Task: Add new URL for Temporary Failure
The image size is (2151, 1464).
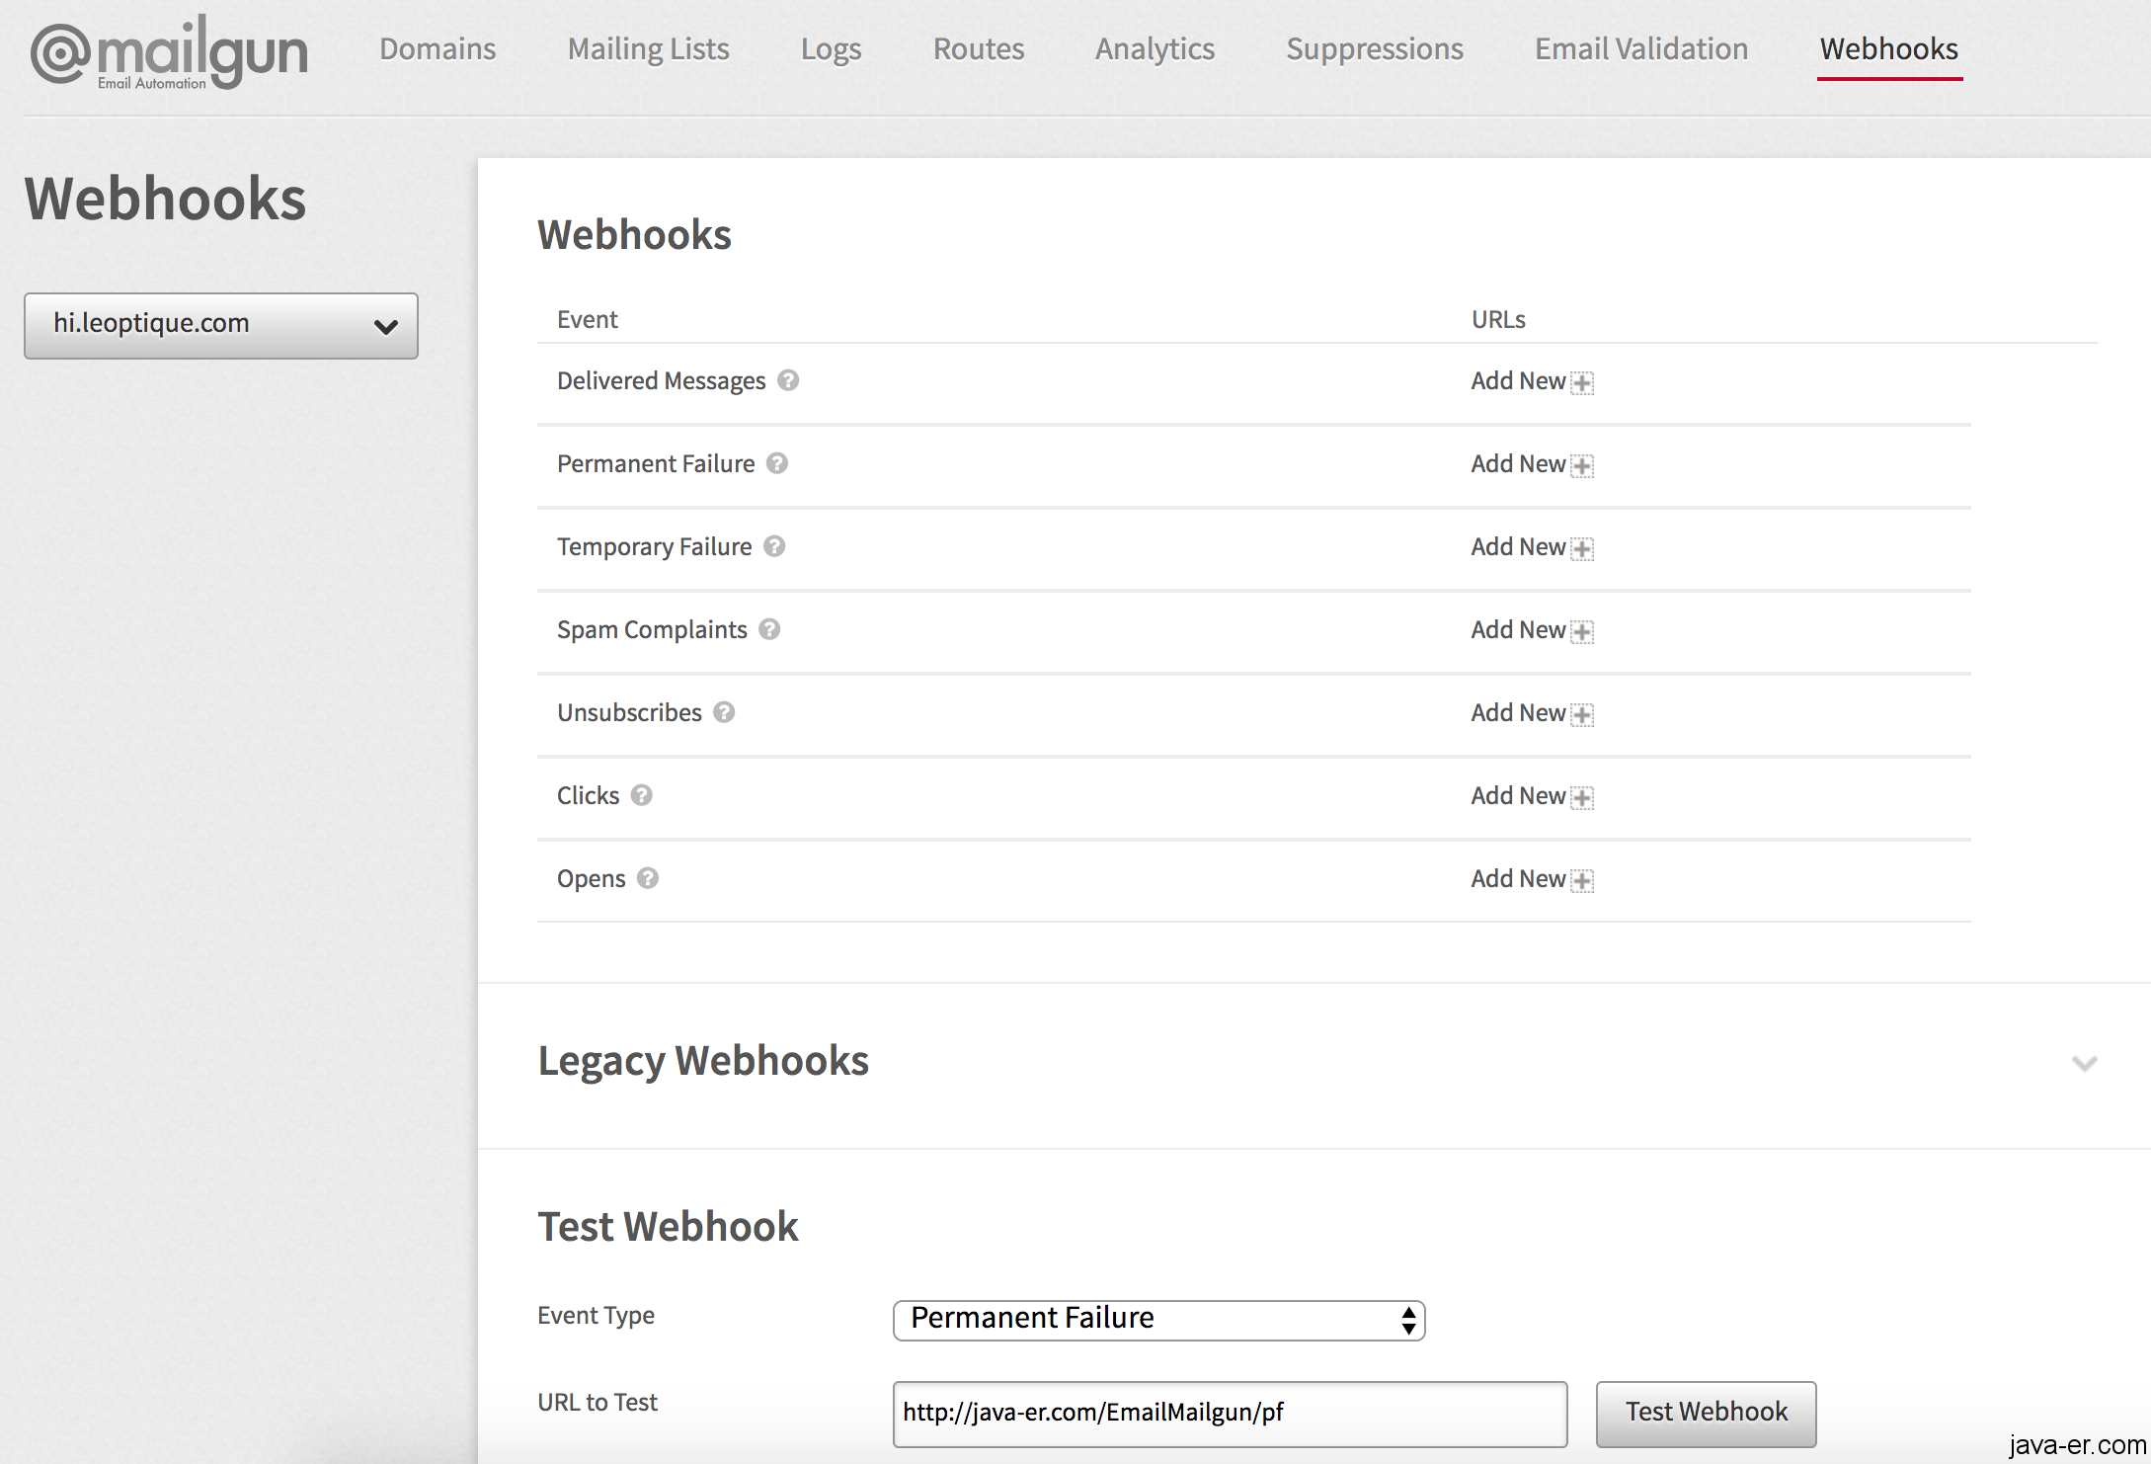Action: click(x=1532, y=547)
